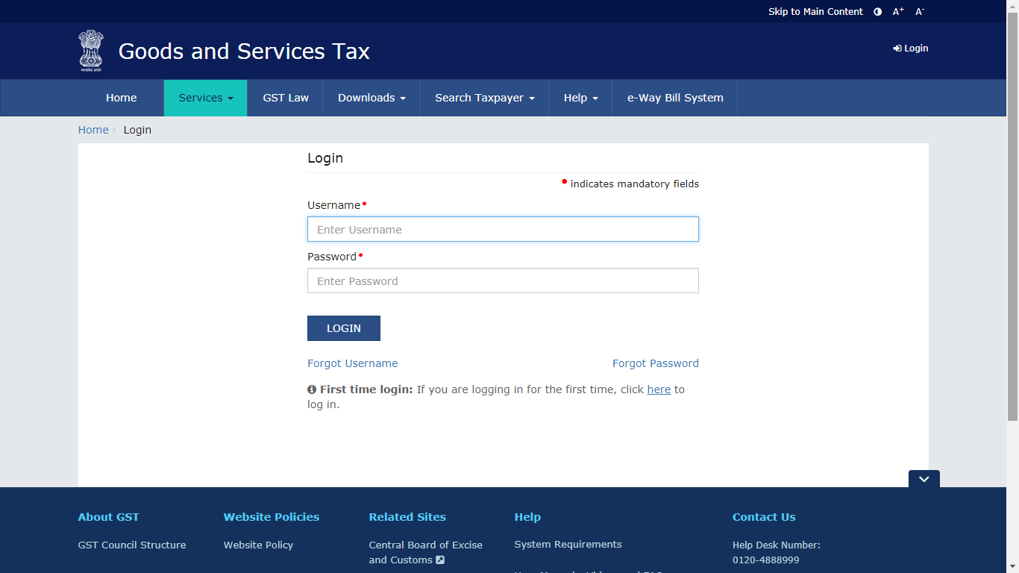This screenshot has height=573, width=1019.
Task: Collapse the page using the chevron down button
Action: [x=924, y=479]
